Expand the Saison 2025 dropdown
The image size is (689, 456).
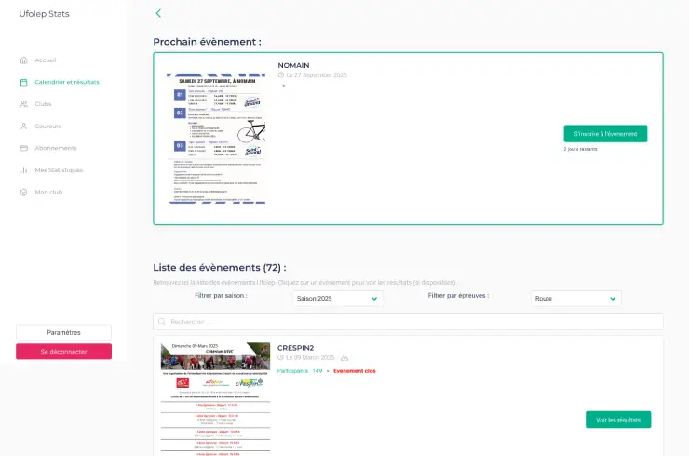point(336,299)
